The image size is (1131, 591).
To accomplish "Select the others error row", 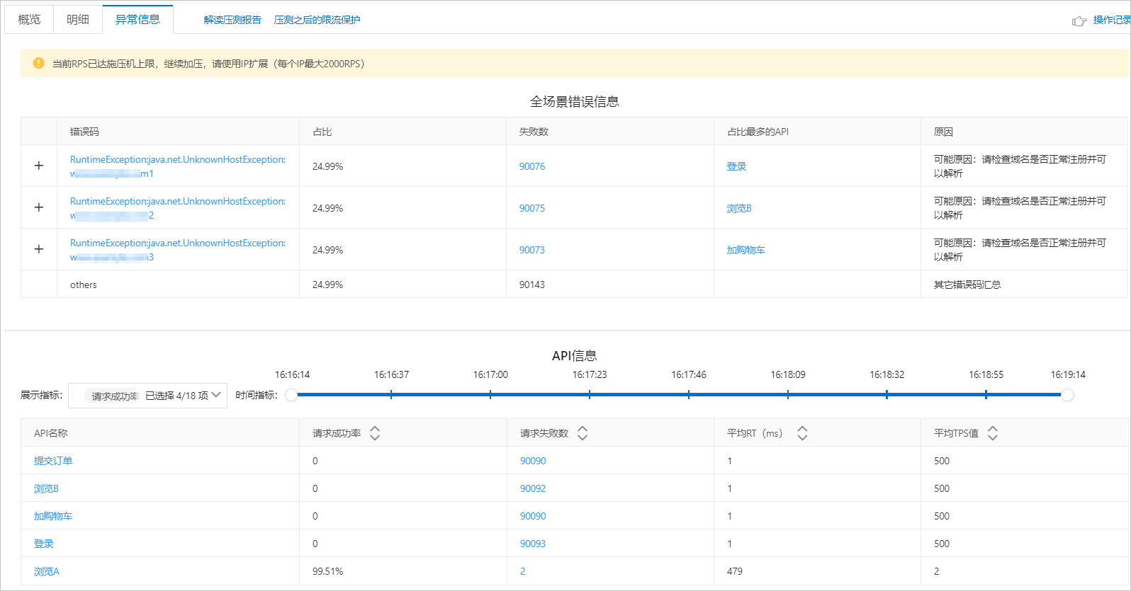I will [574, 285].
